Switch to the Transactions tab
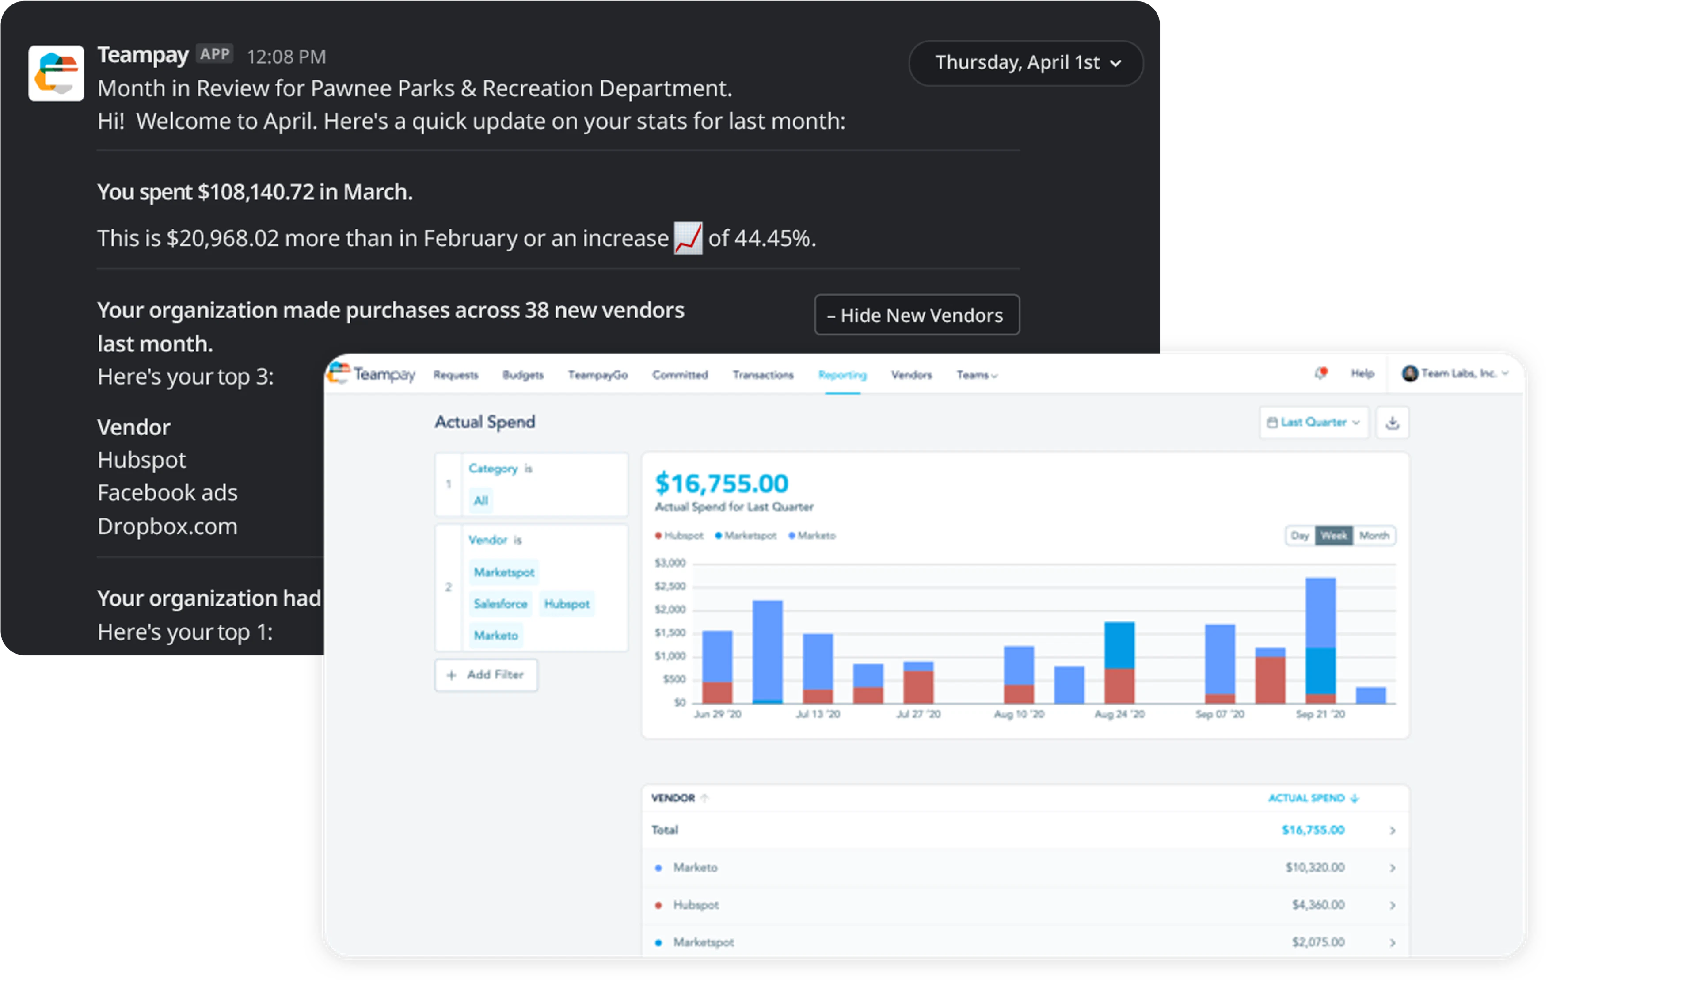Screen dimensions: 1697x1002 pos(763,375)
